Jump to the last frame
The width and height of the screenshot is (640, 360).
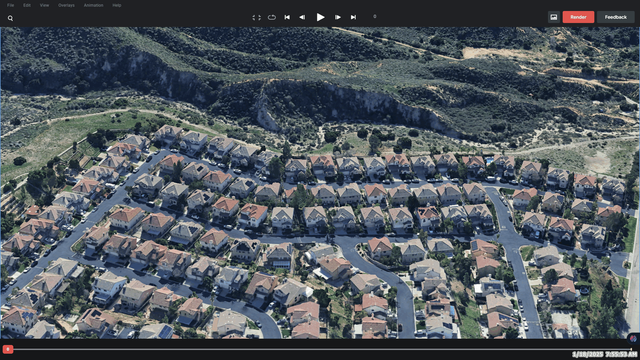click(x=353, y=17)
